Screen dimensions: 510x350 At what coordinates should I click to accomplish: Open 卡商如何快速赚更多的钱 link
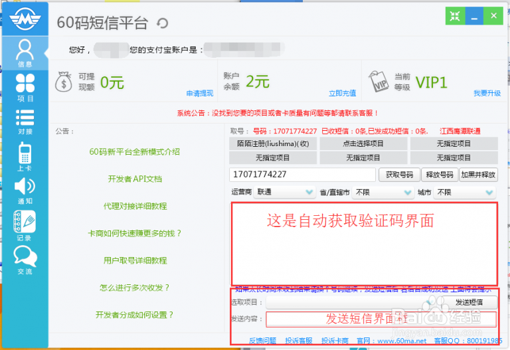(x=135, y=233)
